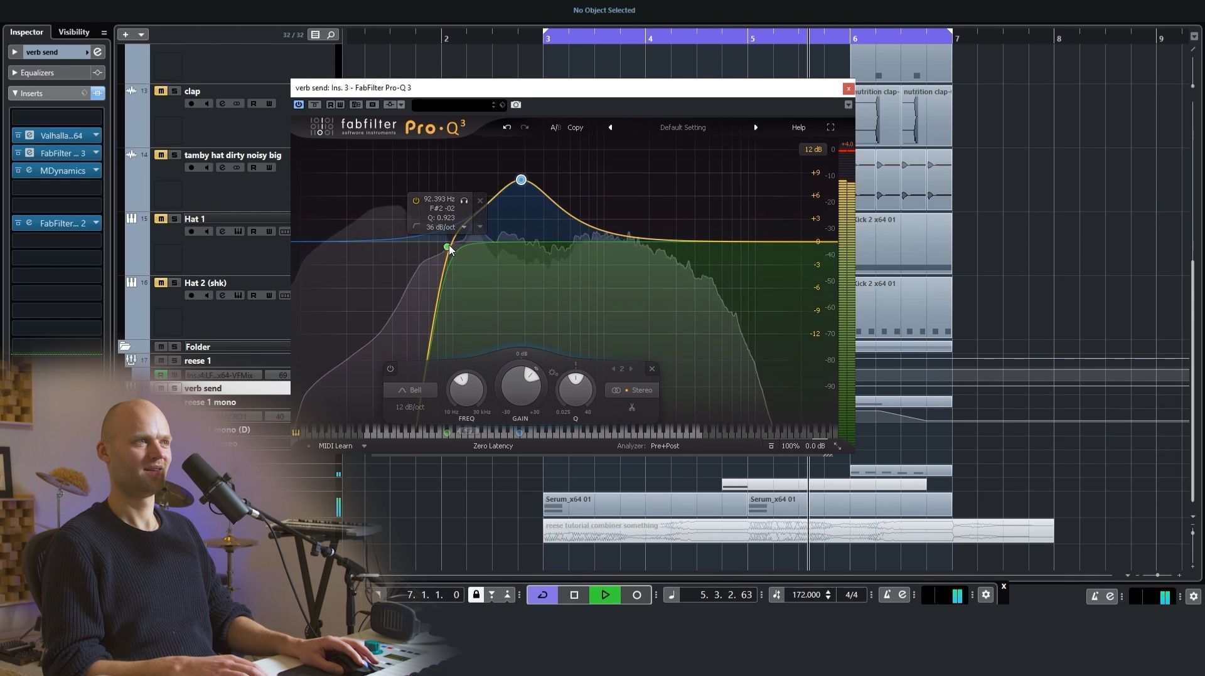Click the metronome click icon in transport
This screenshot has width=1205, height=676.
[887, 594]
